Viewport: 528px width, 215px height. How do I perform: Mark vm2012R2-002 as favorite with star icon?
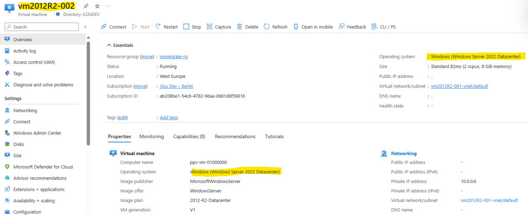(97, 6)
